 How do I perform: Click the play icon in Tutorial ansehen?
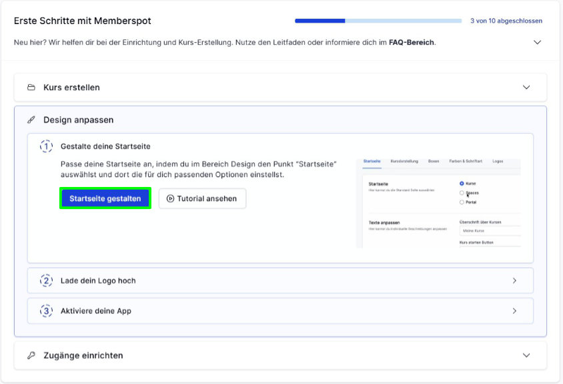[x=170, y=198]
